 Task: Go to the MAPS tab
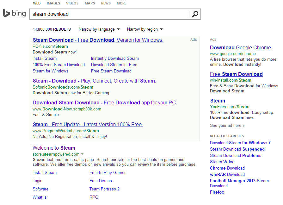click(90, 3)
